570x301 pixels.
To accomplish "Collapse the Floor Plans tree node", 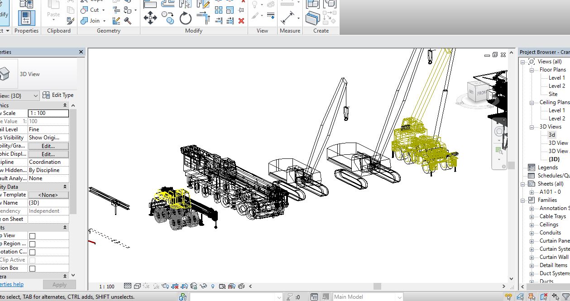I will click(x=532, y=70).
